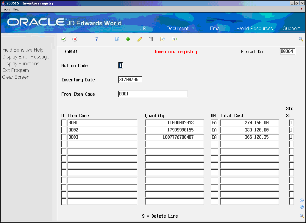
Task: Click the Java icon in the title bar
Action: click(x=3, y=3)
